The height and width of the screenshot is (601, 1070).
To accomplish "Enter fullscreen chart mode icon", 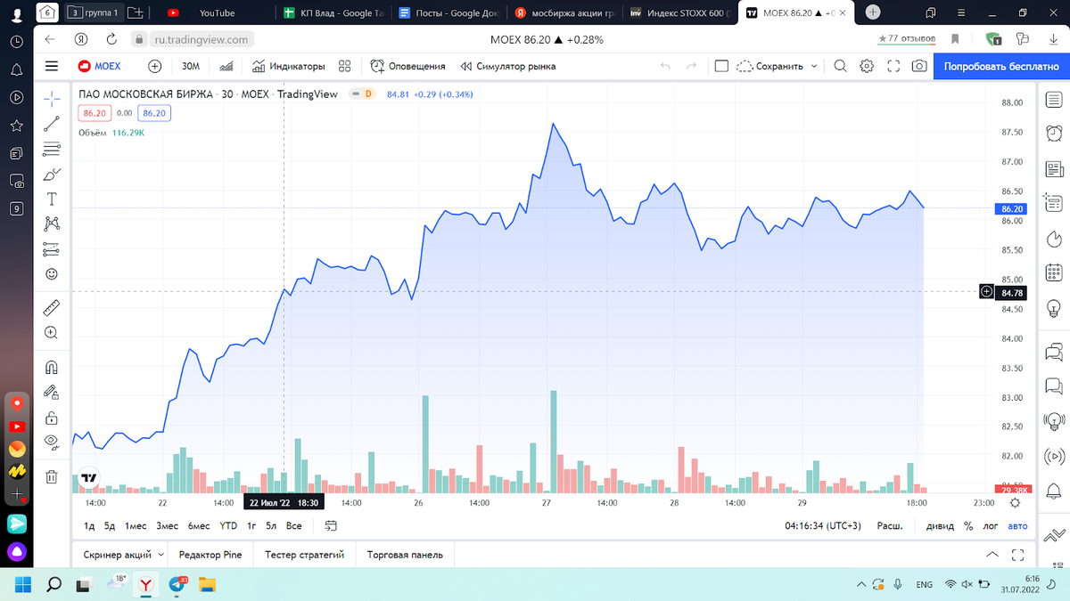I will pos(893,66).
